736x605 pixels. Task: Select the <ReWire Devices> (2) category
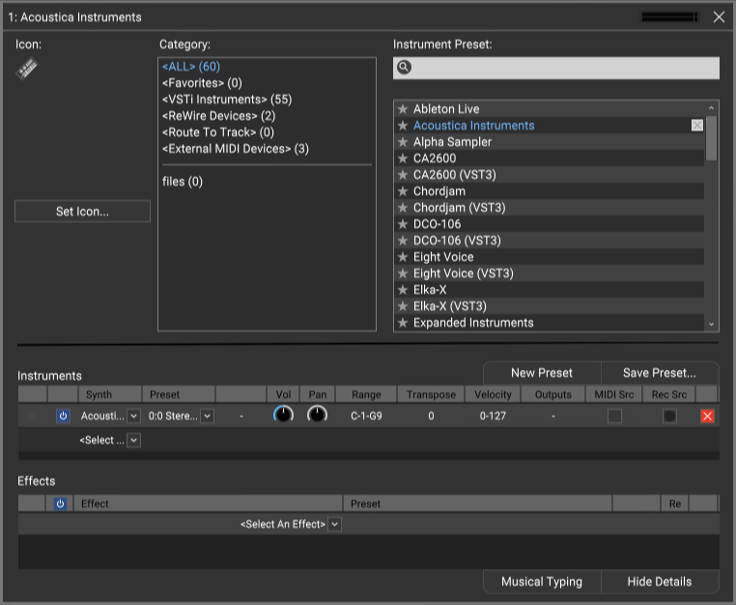pos(218,116)
